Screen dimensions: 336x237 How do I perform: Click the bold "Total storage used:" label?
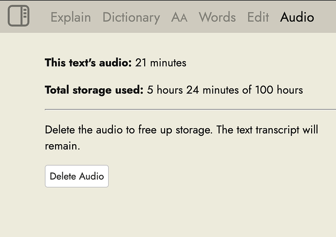coord(94,90)
